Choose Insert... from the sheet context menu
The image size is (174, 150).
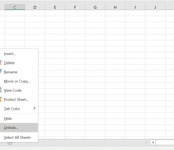click(19, 54)
